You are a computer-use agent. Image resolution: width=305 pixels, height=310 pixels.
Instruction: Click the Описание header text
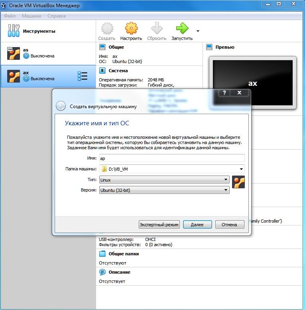(119, 272)
